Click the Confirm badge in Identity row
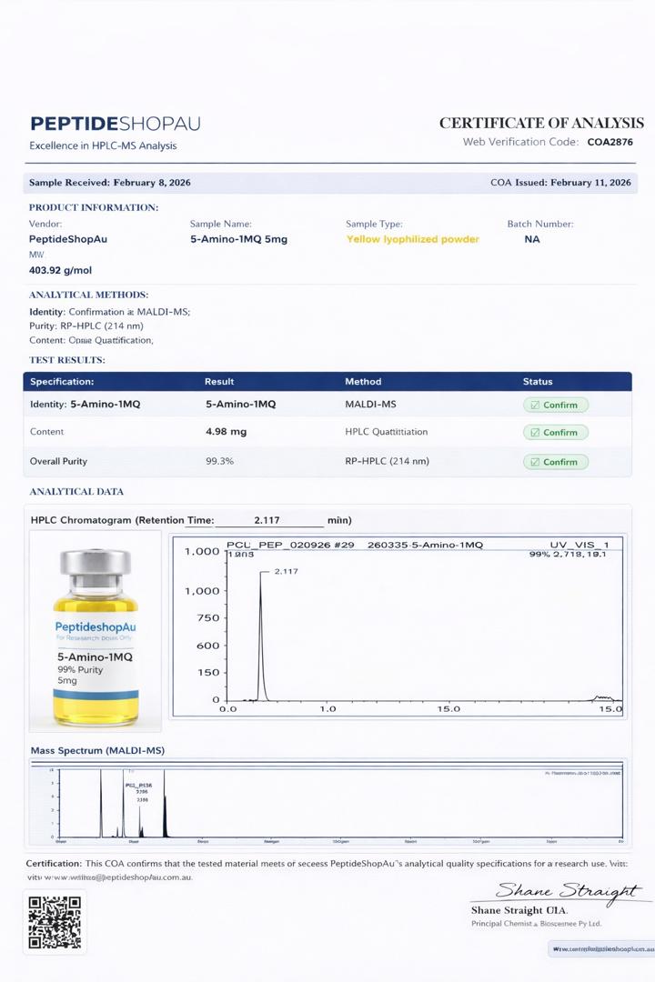This screenshot has height=982, width=655. coord(555,405)
